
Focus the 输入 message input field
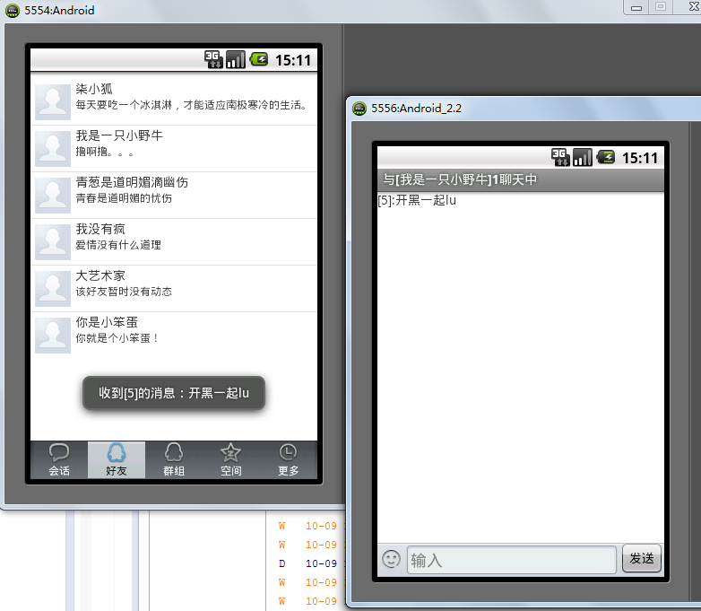point(511,560)
